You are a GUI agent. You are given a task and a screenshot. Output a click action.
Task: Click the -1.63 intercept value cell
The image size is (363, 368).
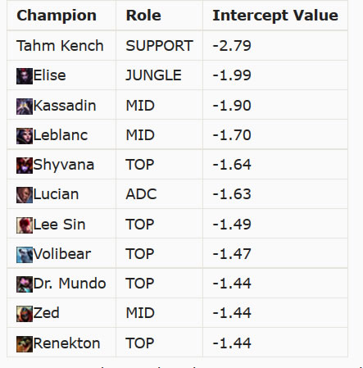point(275,194)
